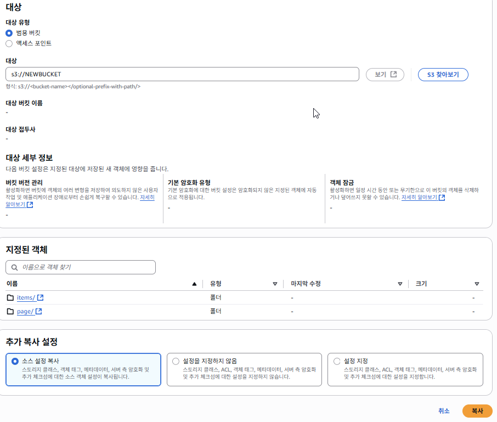Choose 설정을 지정하지 않음 copy option
The height and width of the screenshot is (422, 497).
(176, 361)
